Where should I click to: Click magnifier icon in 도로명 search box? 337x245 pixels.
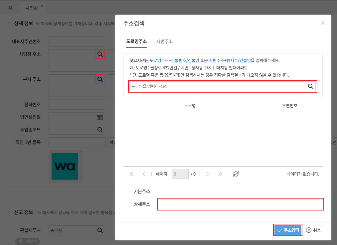point(310,86)
